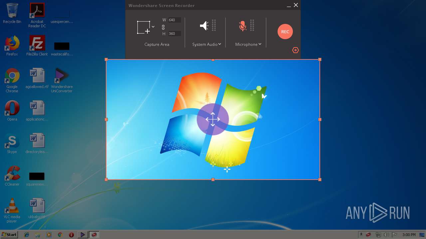Viewport: 426px width, 239px height.
Task: Open the network tray icon
Action: (378, 235)
